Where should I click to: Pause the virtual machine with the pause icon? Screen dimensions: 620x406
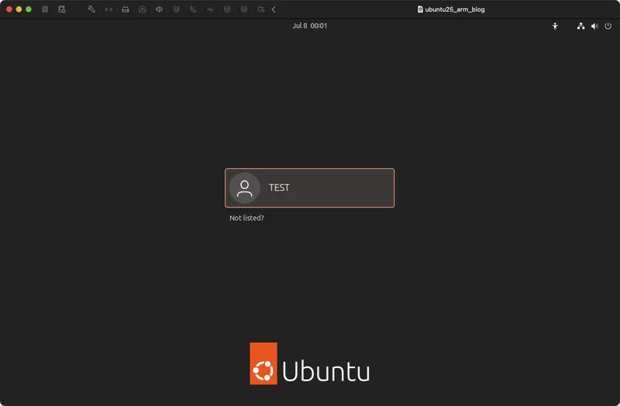(45, 9)
